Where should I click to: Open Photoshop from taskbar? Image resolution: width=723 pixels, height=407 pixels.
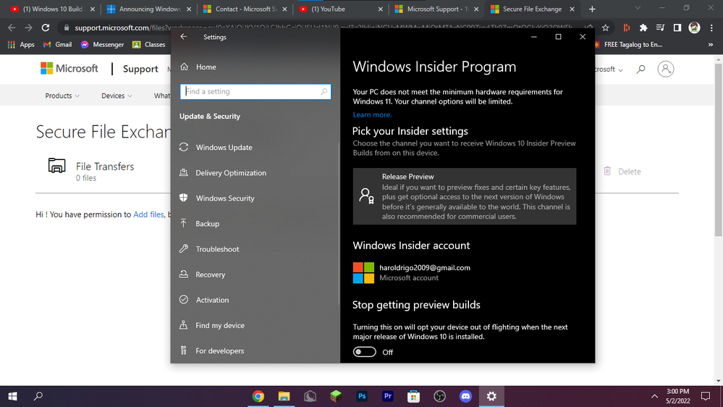[x=362, y=396]
